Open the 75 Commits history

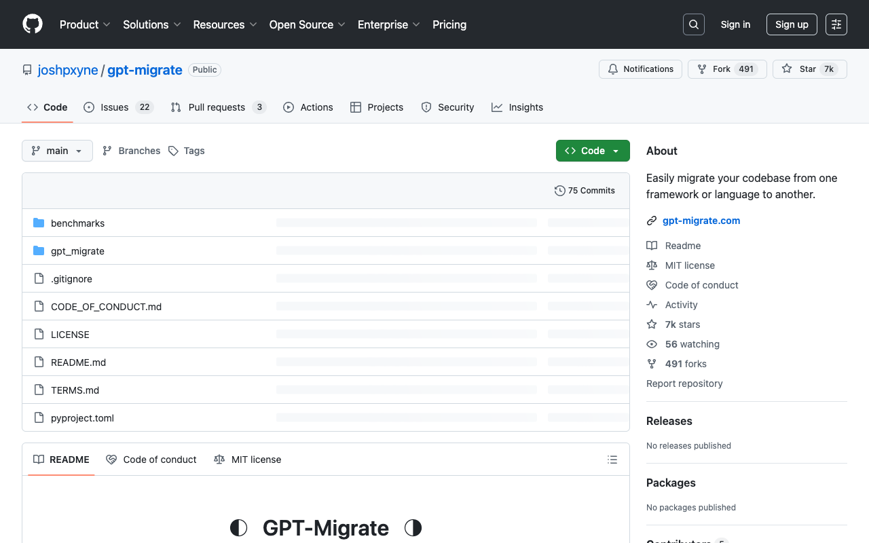coord(585,191)
